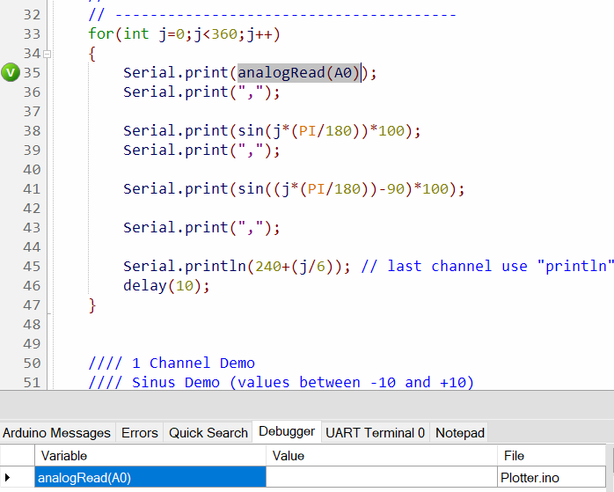The width and height of the screenshot is (614, 492).
Task: Click the debugger panel vertical scrollbar
Action: pyautogui.click(x=610, y=466)
